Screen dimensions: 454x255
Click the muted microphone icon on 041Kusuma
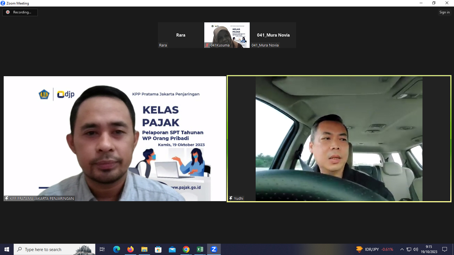207,45
